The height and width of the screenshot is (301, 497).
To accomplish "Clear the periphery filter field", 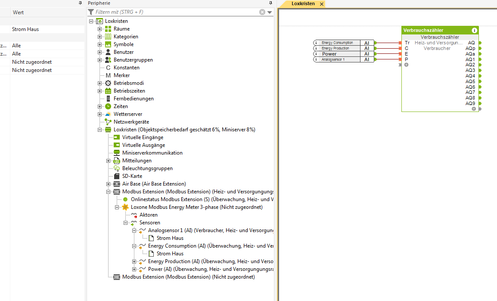I will (x=262, y=12).
